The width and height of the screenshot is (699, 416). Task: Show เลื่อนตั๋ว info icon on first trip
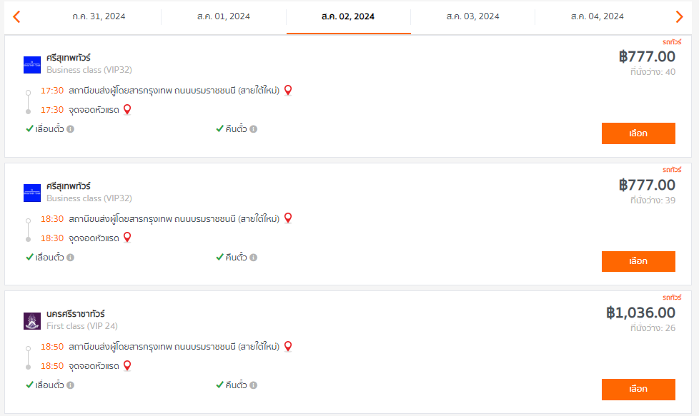tap(71, 129)
